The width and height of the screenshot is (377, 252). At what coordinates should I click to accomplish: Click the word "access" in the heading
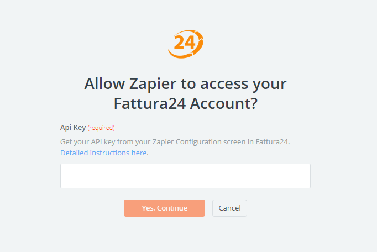click(224, 84)
